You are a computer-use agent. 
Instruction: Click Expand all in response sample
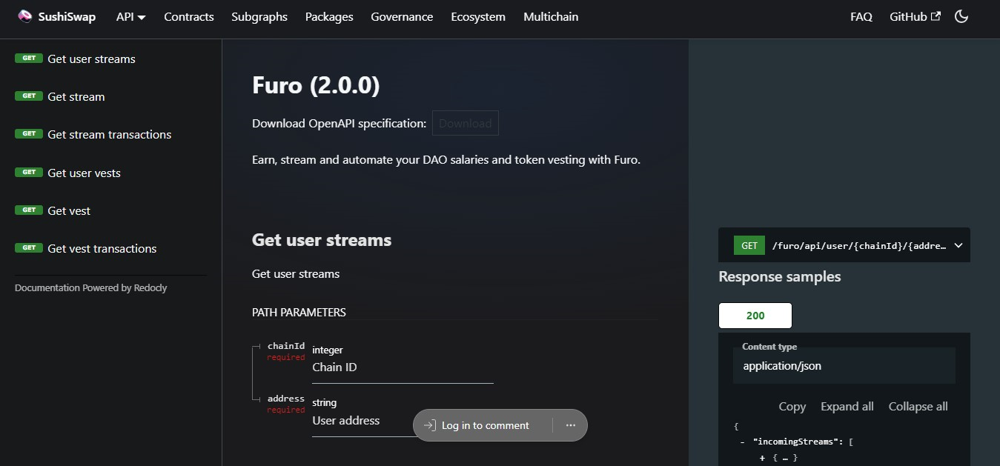(x=847, y=406)
